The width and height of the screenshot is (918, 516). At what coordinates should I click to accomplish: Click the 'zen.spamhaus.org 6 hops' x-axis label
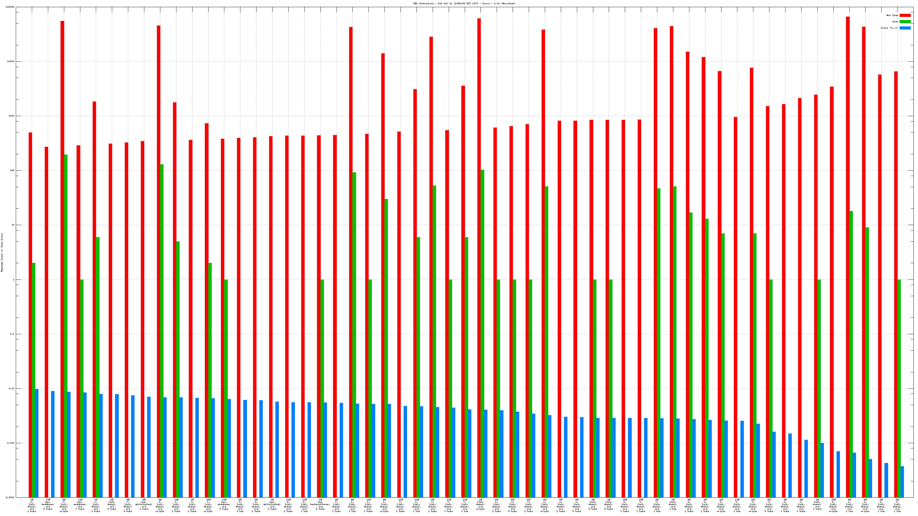[224, 504]
